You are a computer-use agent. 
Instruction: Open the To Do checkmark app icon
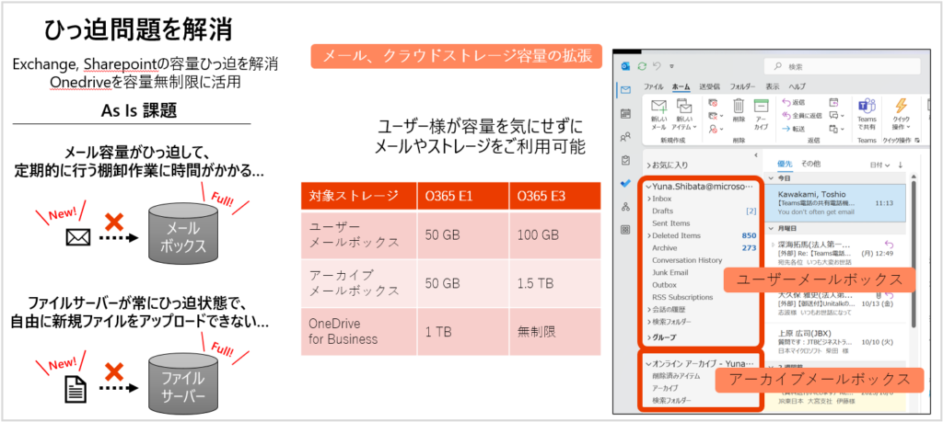coord(625,183)
